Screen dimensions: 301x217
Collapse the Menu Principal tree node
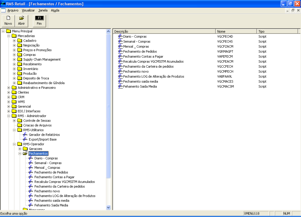pyautogui.click(x=3, y=31)
